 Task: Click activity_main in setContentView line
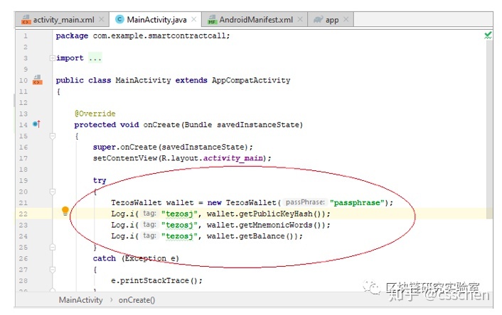(233, 158)
